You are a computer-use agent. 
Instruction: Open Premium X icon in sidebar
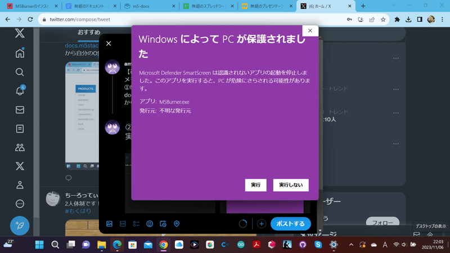[x=20, y=166]
